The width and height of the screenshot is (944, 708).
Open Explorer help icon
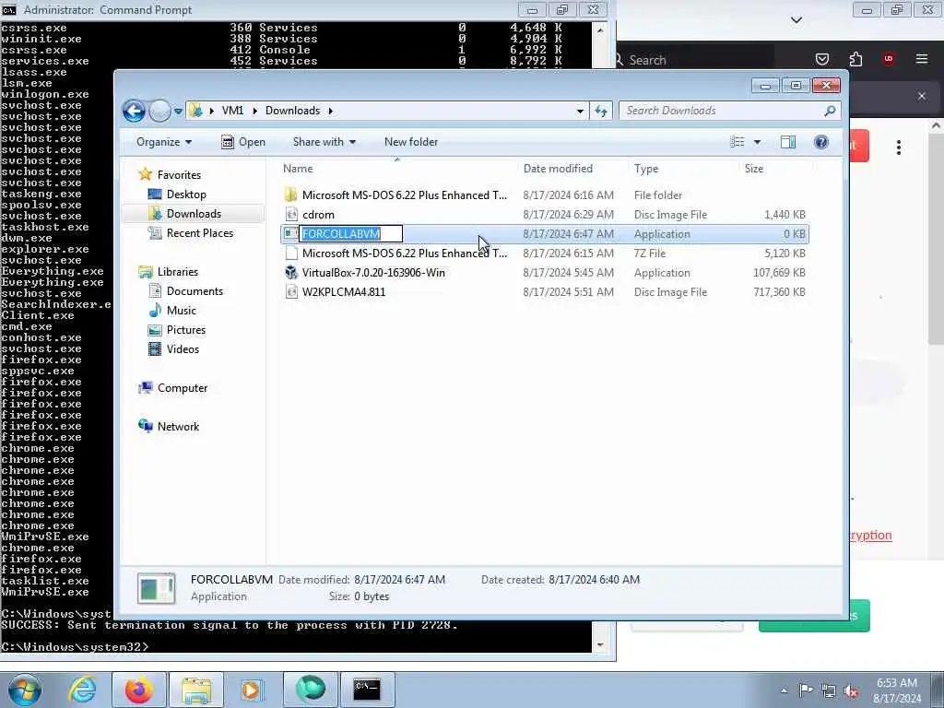point(821,142)
